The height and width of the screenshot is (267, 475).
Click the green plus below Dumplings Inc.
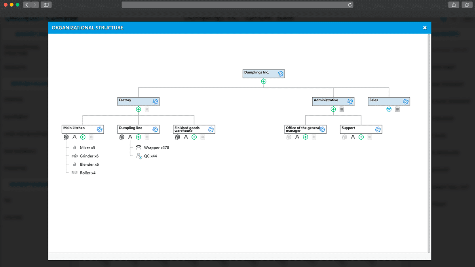click(x=263, y=81)
